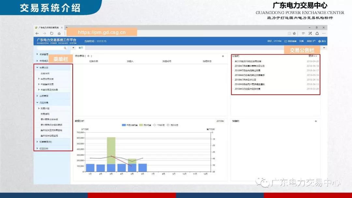This screenshot has width=352, height=198.
Task: Select the 首页 tab
Action: coord(81,48)
